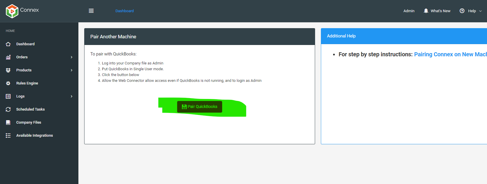
Task: Click the Available Integrations list icon
Action: click(x=8, y=136)
